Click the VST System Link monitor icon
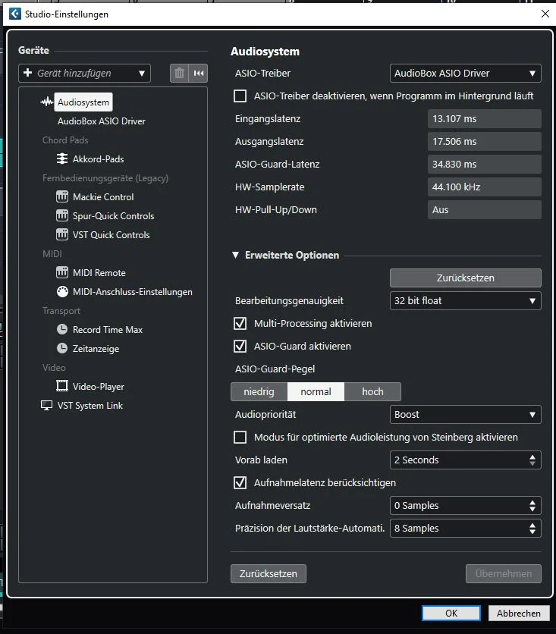Image resolution: width=556 pixels, height=634 pixels. tap(46, 405)
